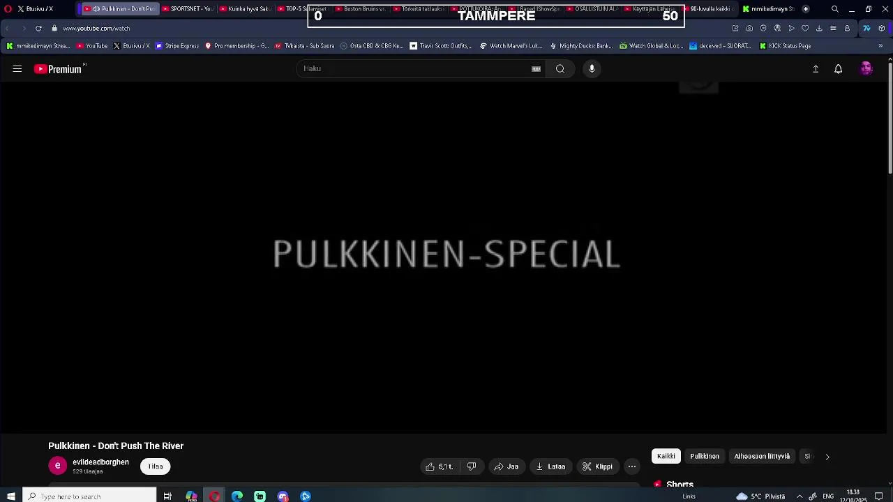Go to YouTube Premium home logo
Image resolution: width=893 pixels, height=502 pixels.
point(59,69)
